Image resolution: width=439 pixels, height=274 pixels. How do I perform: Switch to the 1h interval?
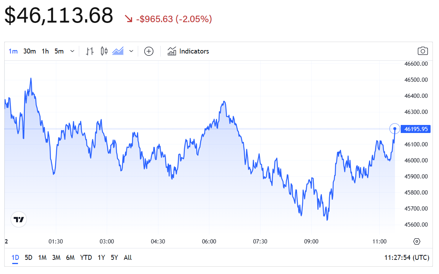point(45,51)
